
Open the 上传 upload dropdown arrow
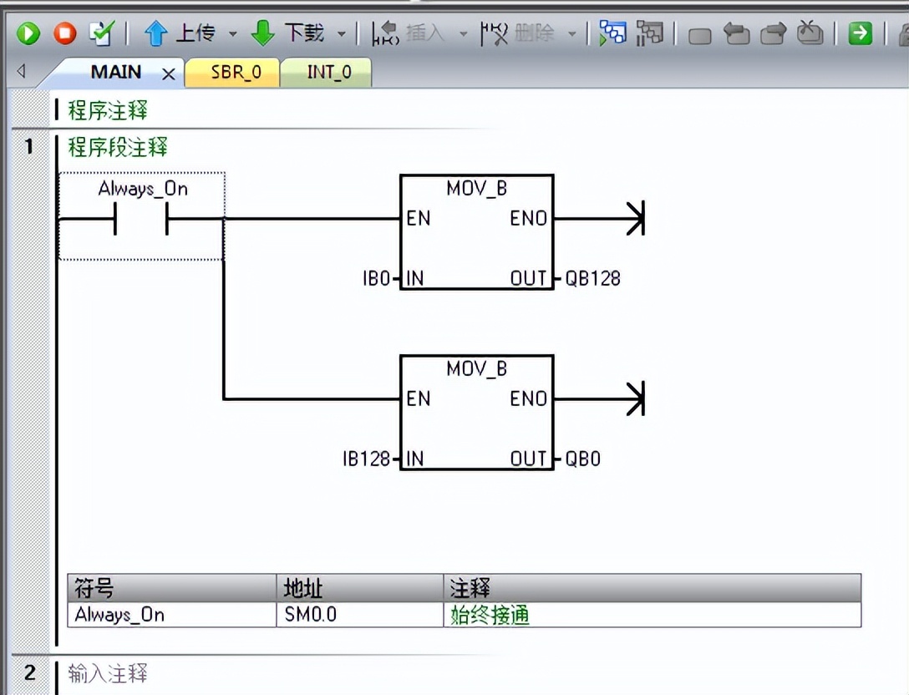[232, 33]
